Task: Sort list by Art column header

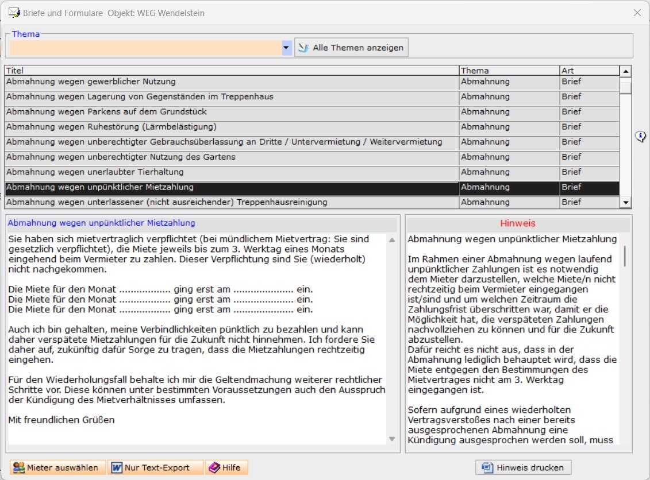Action: point(590,71)
